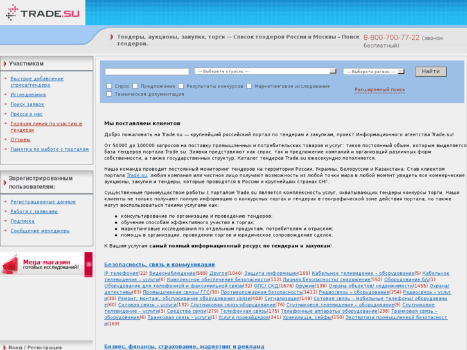Open Сигнализация subcategory link
467x350 pixels.
coord(282,299)
